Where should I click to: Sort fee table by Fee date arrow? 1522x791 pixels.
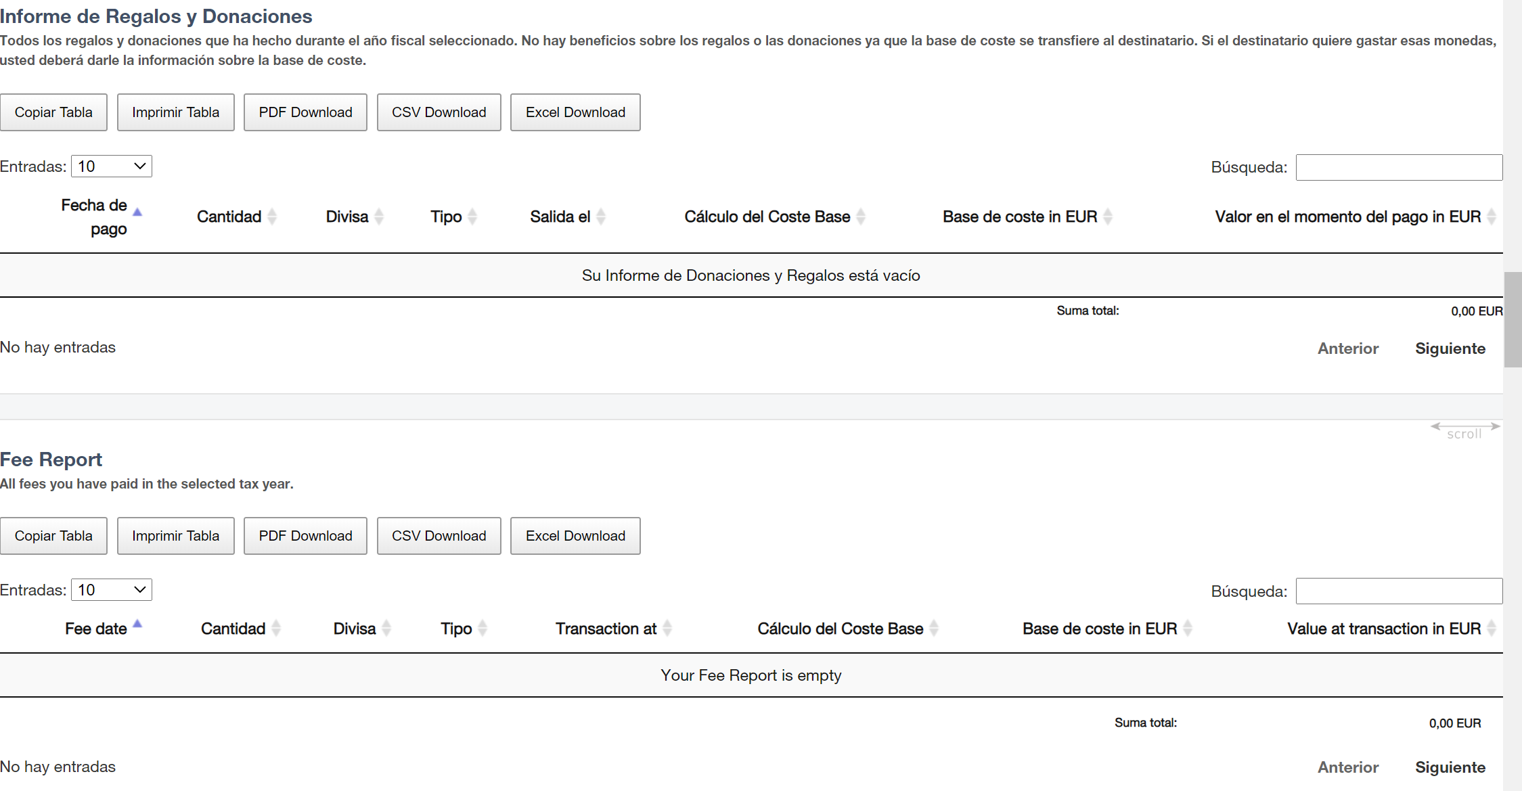tap(137, 625)
